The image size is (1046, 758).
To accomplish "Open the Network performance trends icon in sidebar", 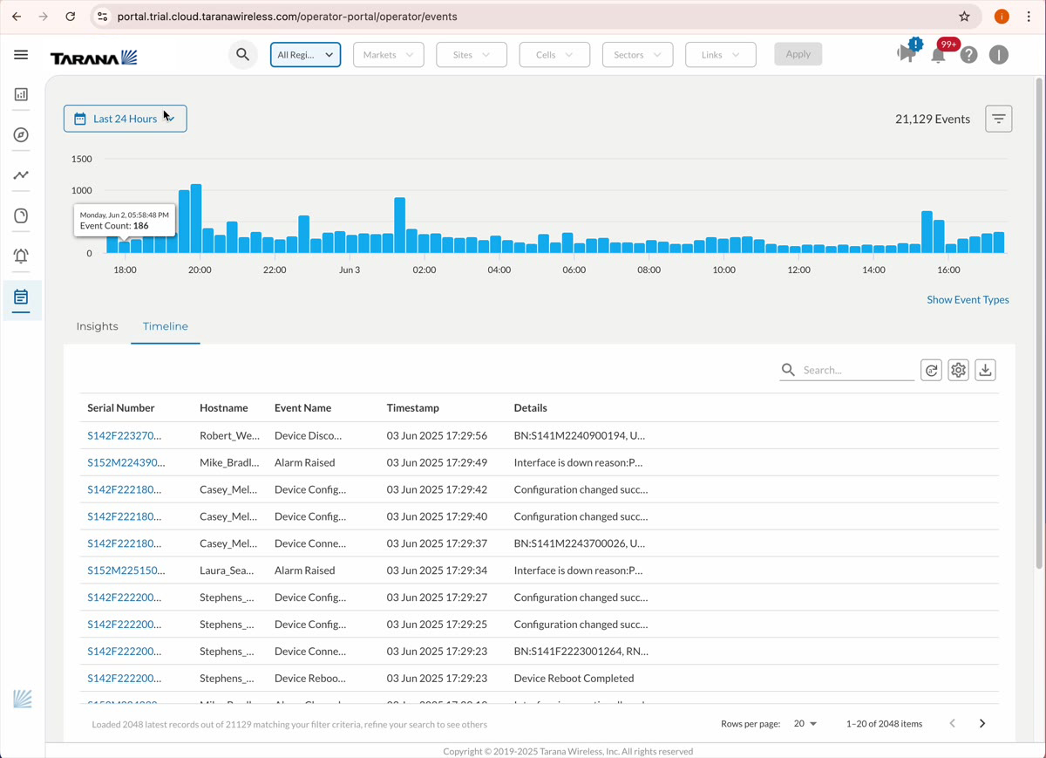I will pyautogui.click(x=21, y=174).
